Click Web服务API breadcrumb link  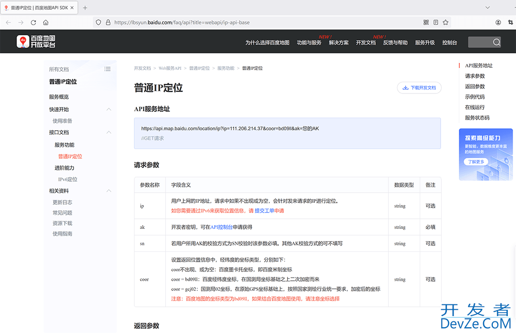(170, 68)
